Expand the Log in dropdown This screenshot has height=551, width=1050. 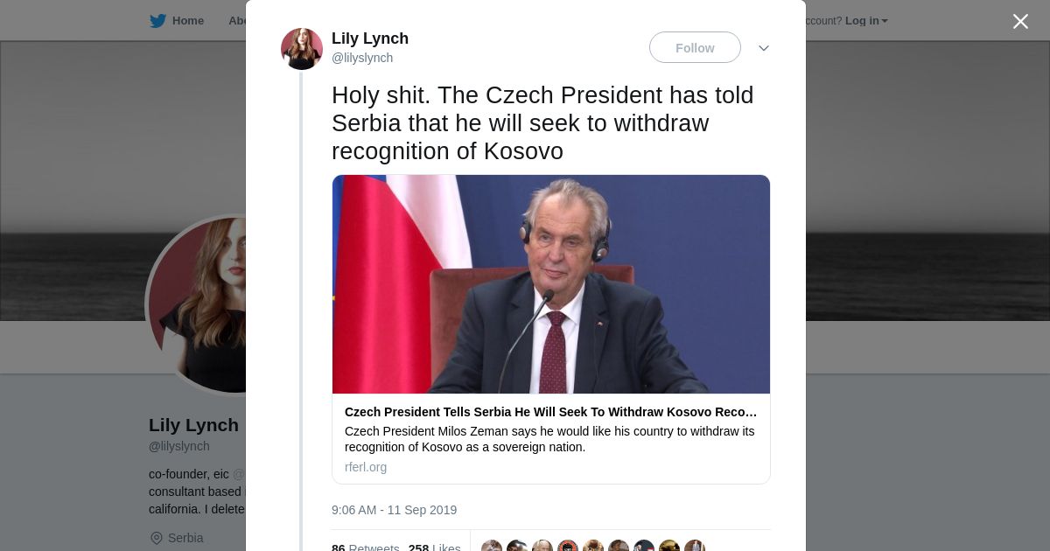[x=866, y=21]
